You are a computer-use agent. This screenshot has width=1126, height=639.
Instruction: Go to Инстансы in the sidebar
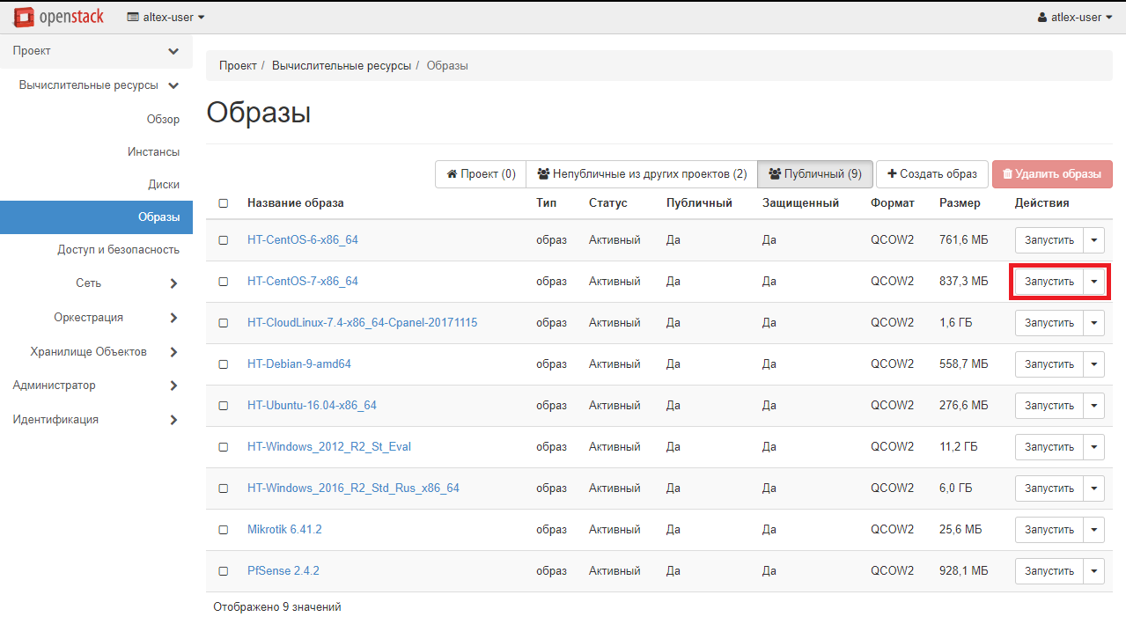pos(153,152)
